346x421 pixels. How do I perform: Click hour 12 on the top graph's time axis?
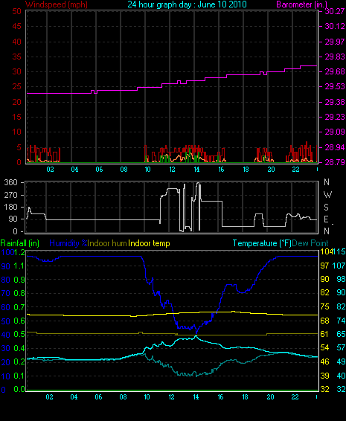pos(172,170)
